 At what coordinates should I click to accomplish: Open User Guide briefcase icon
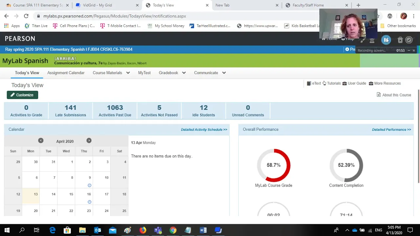(345, 84)
